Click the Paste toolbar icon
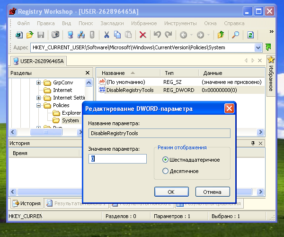Screen dimensions: 284x237 point(128,35)
